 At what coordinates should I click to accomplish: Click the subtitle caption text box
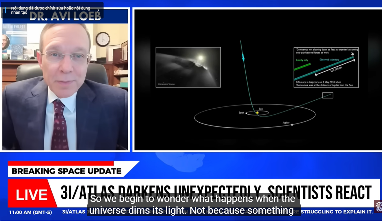click(194, 205)
